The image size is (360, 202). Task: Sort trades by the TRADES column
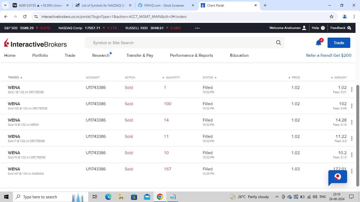pos(15,77)
